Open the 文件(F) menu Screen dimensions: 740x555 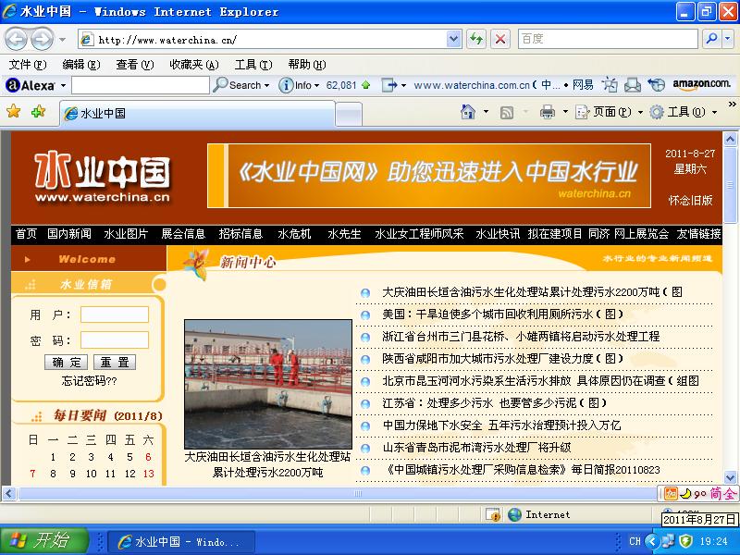[x=28, y=64]
